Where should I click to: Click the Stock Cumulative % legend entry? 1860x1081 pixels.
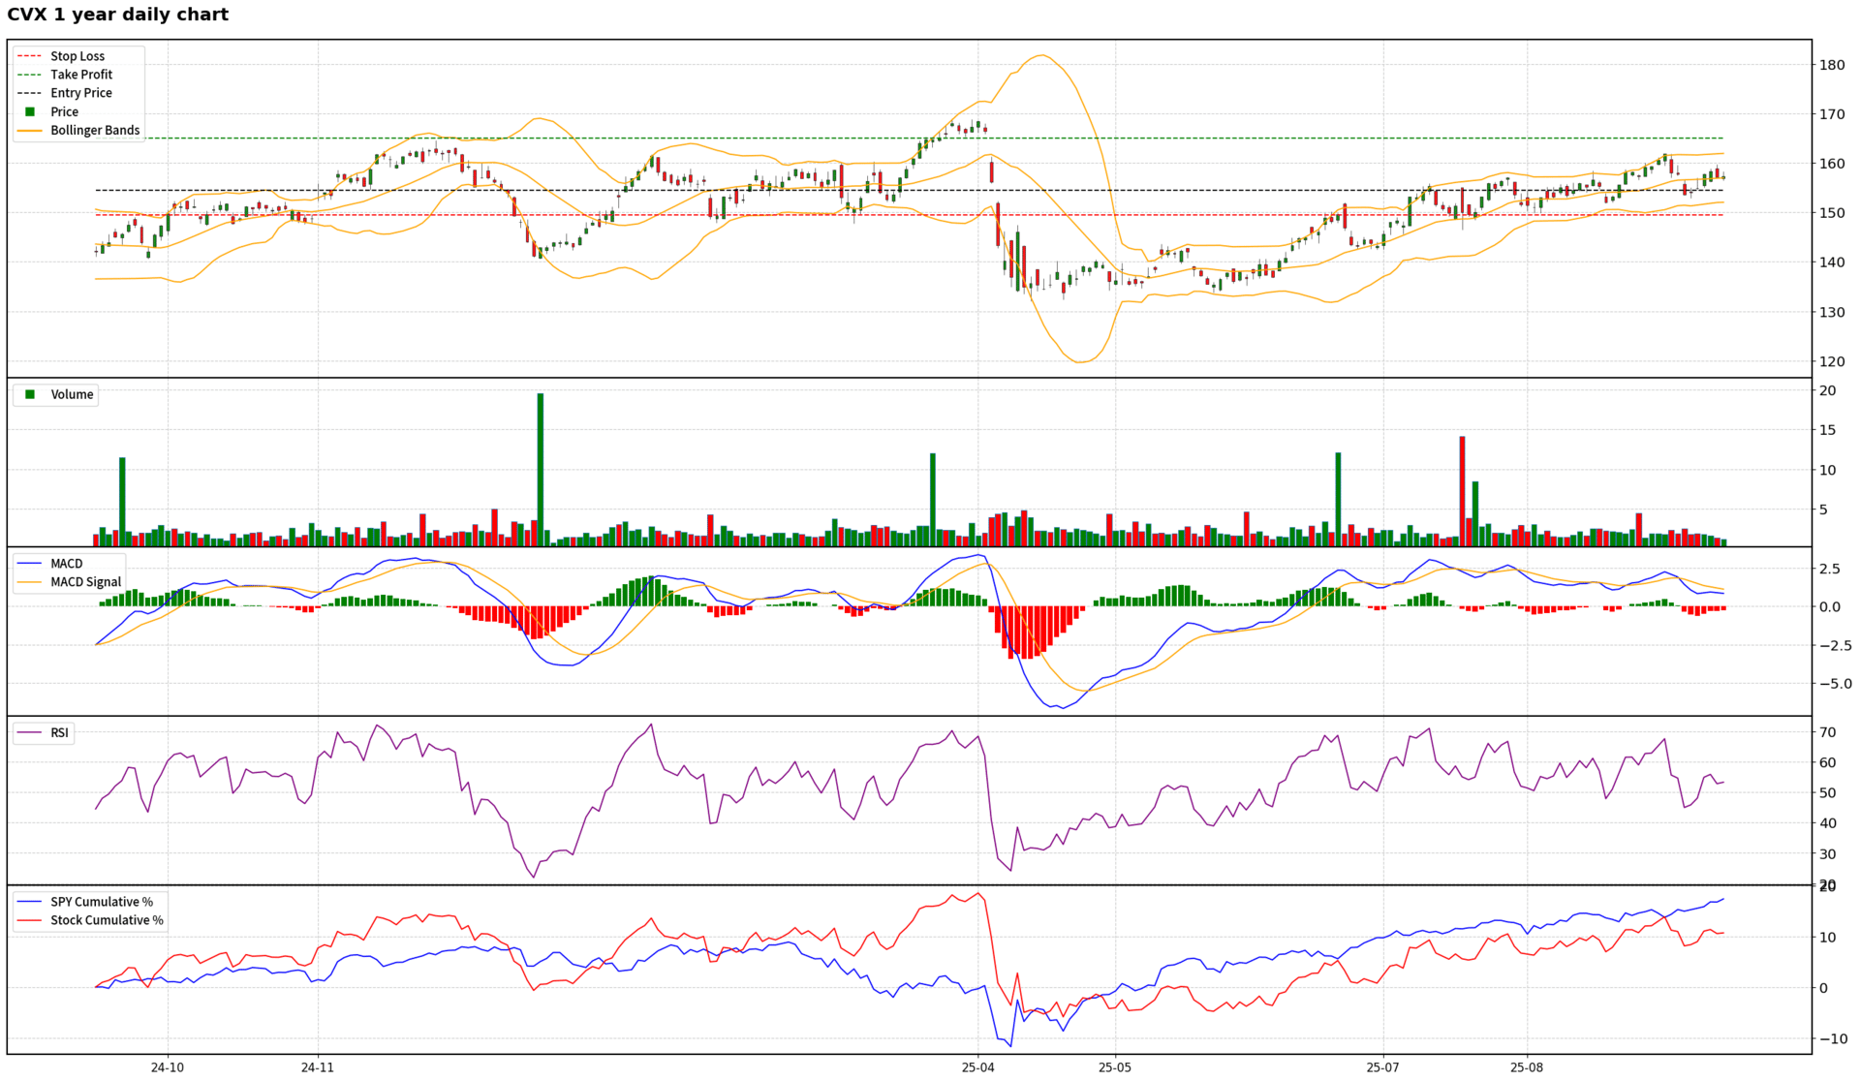point(107,920)
